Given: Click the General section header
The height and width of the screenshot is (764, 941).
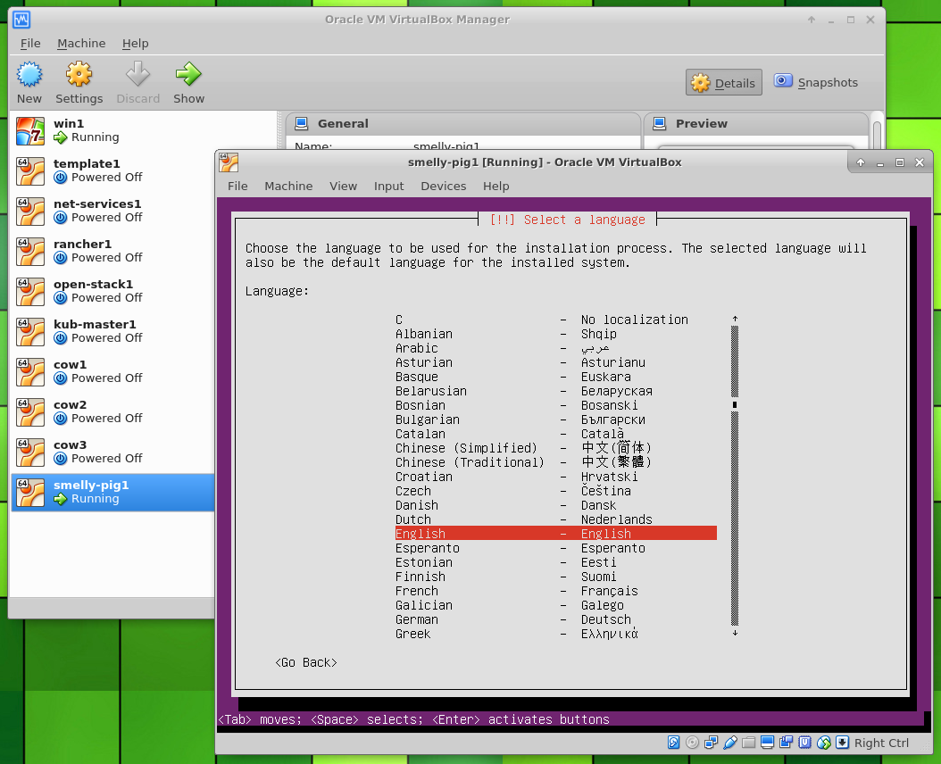Looking at the screenshot, I should coord(462,124).
